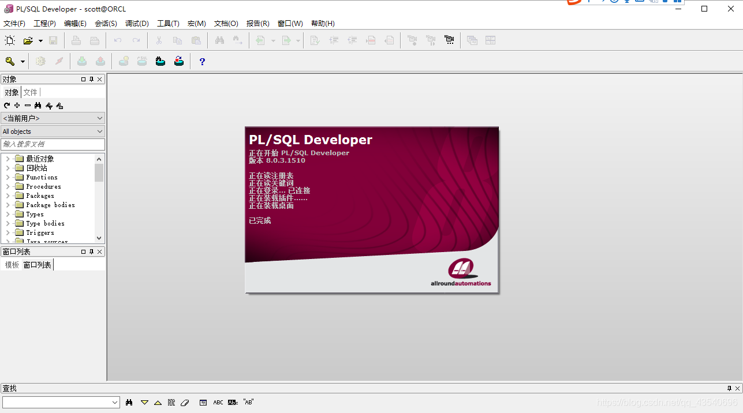
Task: Click the yellow down triangle find-next icon
Action: click(x=144, y=402)
